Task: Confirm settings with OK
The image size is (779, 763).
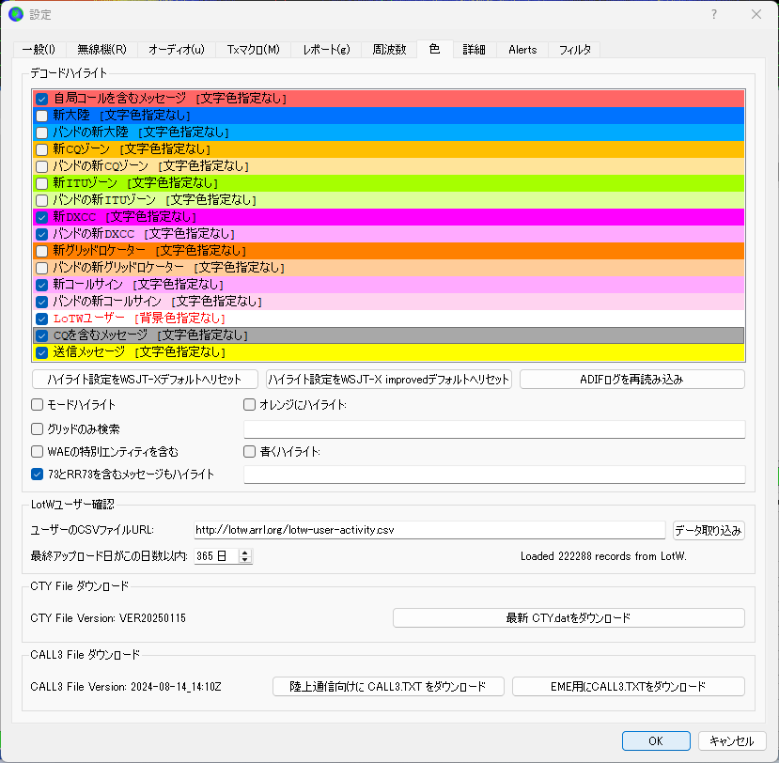Action: pyautogui.click(x=656, y=741)
